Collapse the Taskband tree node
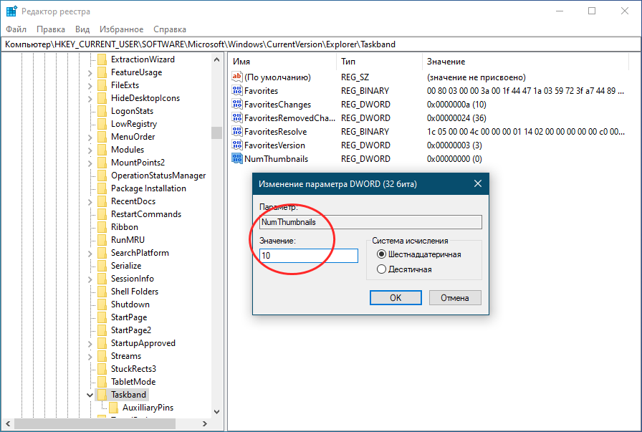The height and width of the screenshot is (432, 642). pyautogui.click(x=90, y=395)
